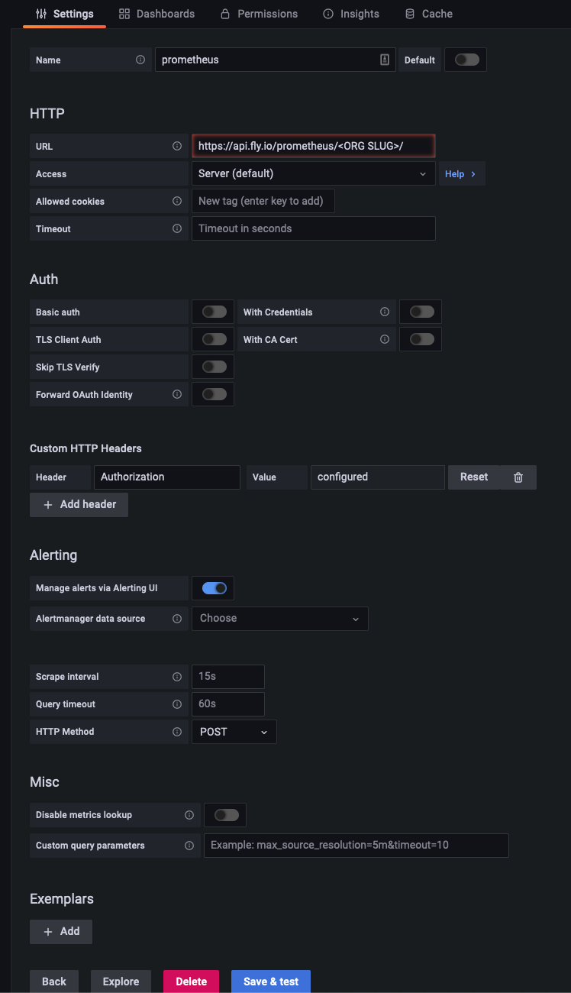Click the Disable metrics lookup info icon
571x993 pixels.
point(189,815)
